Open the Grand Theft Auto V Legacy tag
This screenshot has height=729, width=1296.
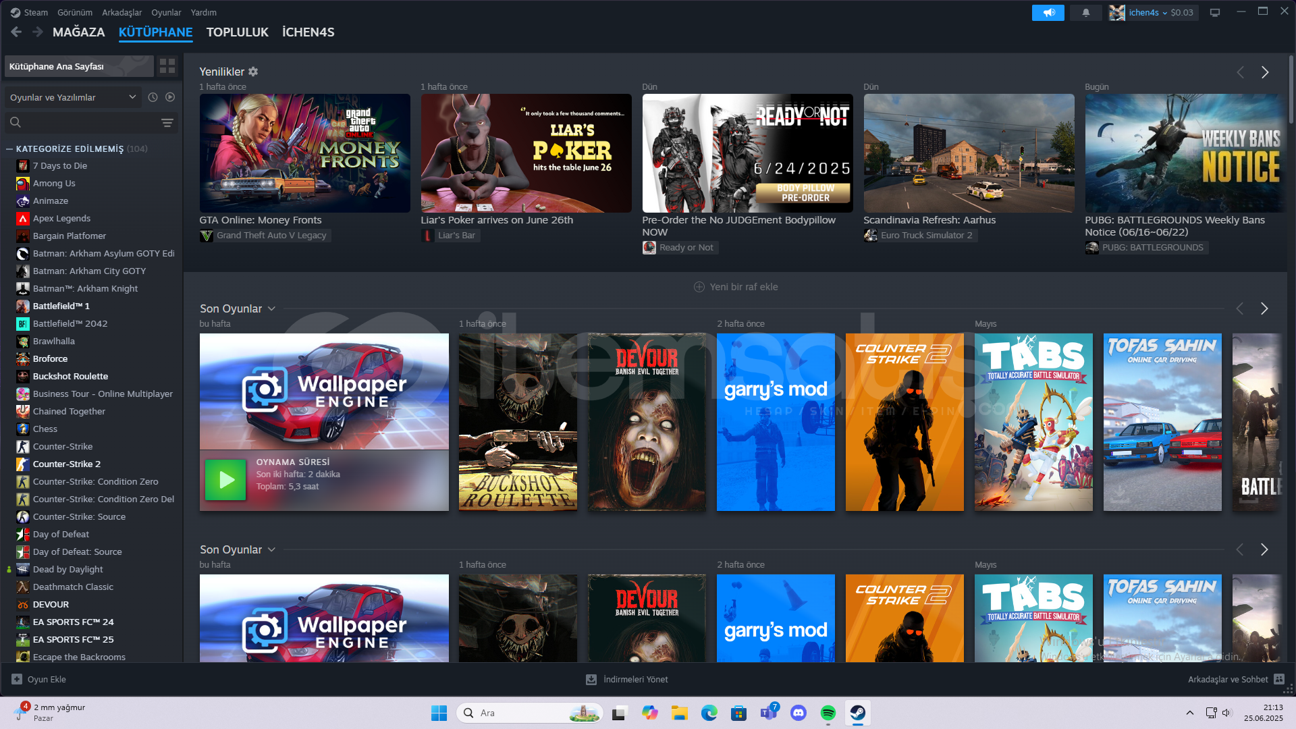[265, 236]
